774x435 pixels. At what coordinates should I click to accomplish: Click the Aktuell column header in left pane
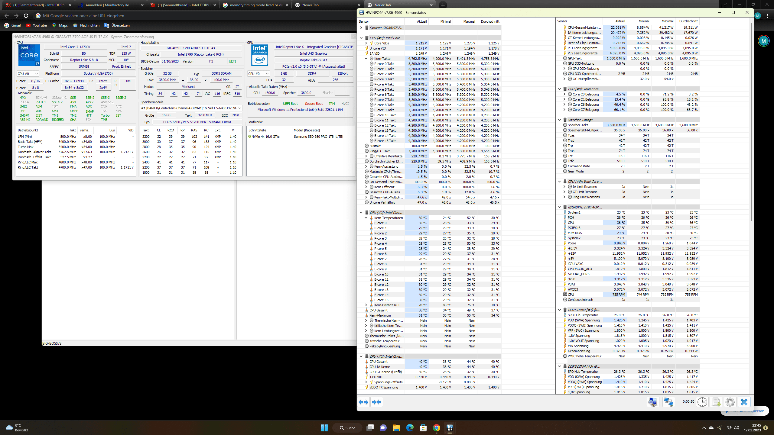coord(416,21)
